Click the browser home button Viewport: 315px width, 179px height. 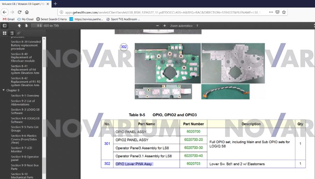tap(27, 12)
